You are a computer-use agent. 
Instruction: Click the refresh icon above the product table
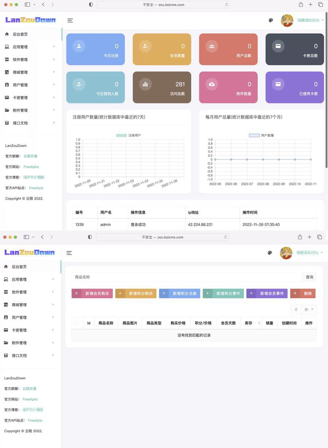pos(295,309)
